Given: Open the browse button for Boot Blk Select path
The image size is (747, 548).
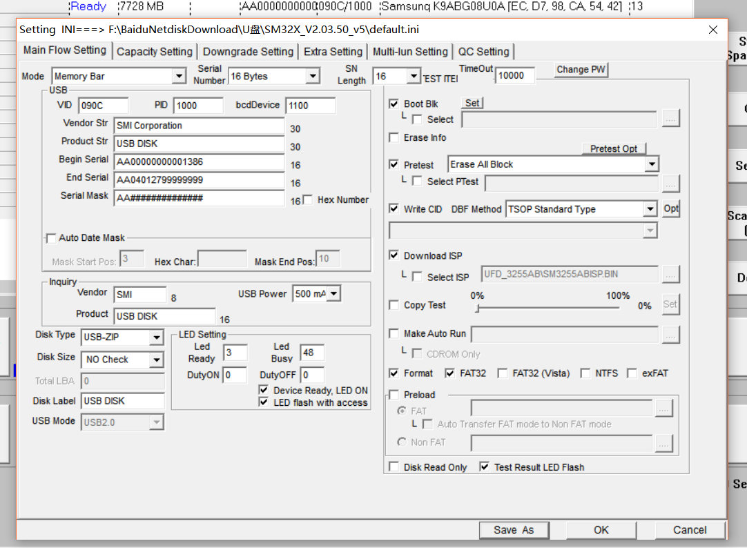Looking at the screenshot, I should [670, 119].
